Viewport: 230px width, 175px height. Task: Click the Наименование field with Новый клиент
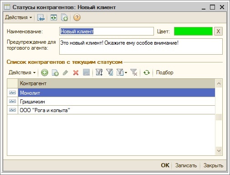pyautogui.click(x=107, y=31)
